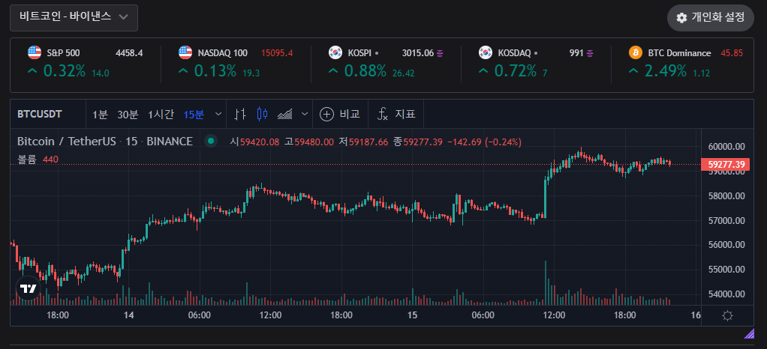
Task: Click the 고59480.00 high value
Action: (x=309, y=142)
